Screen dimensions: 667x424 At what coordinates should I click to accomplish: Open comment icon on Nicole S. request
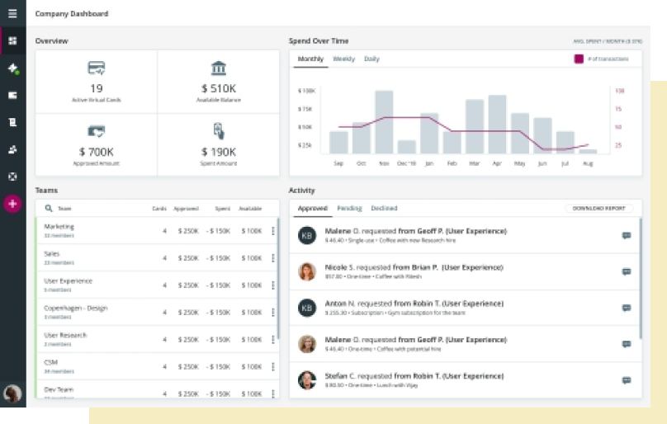click(627, 271)
